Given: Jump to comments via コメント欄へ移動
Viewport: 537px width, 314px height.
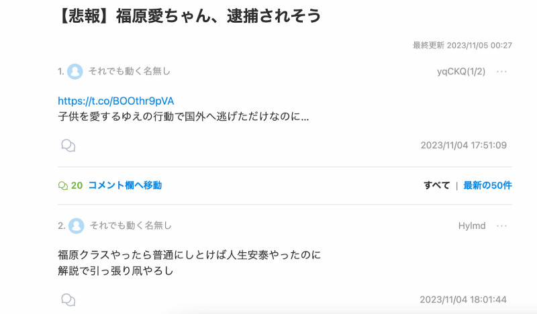Looking at the screenshot, I should 125,185.
